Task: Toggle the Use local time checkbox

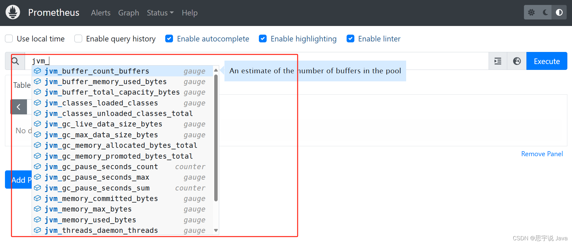Action: (9, 39)
